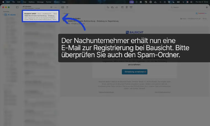
Task: Open the Edit menu
Action: (19, 2)
